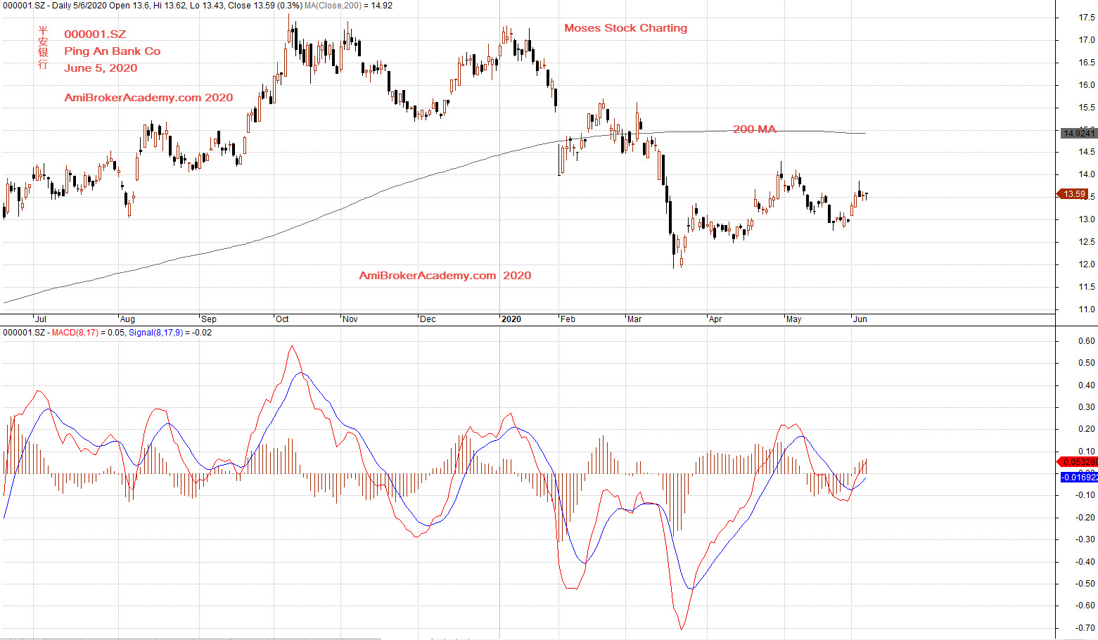Click the 14.5 price axis label
Screen dimensions: 1098x640
(1087, 153)
